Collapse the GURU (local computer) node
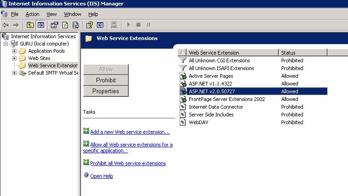This screenshot has height=196, width=348. click(6, 44)
